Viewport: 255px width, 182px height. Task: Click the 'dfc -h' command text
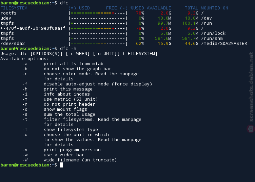(x=68, y=49)
